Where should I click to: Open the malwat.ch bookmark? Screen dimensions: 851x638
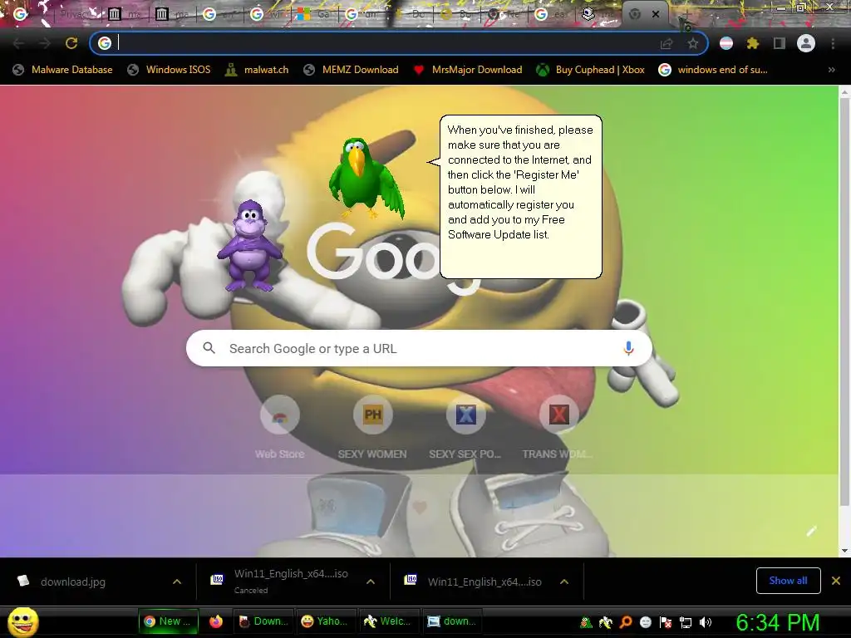click(x=257, y=70)
